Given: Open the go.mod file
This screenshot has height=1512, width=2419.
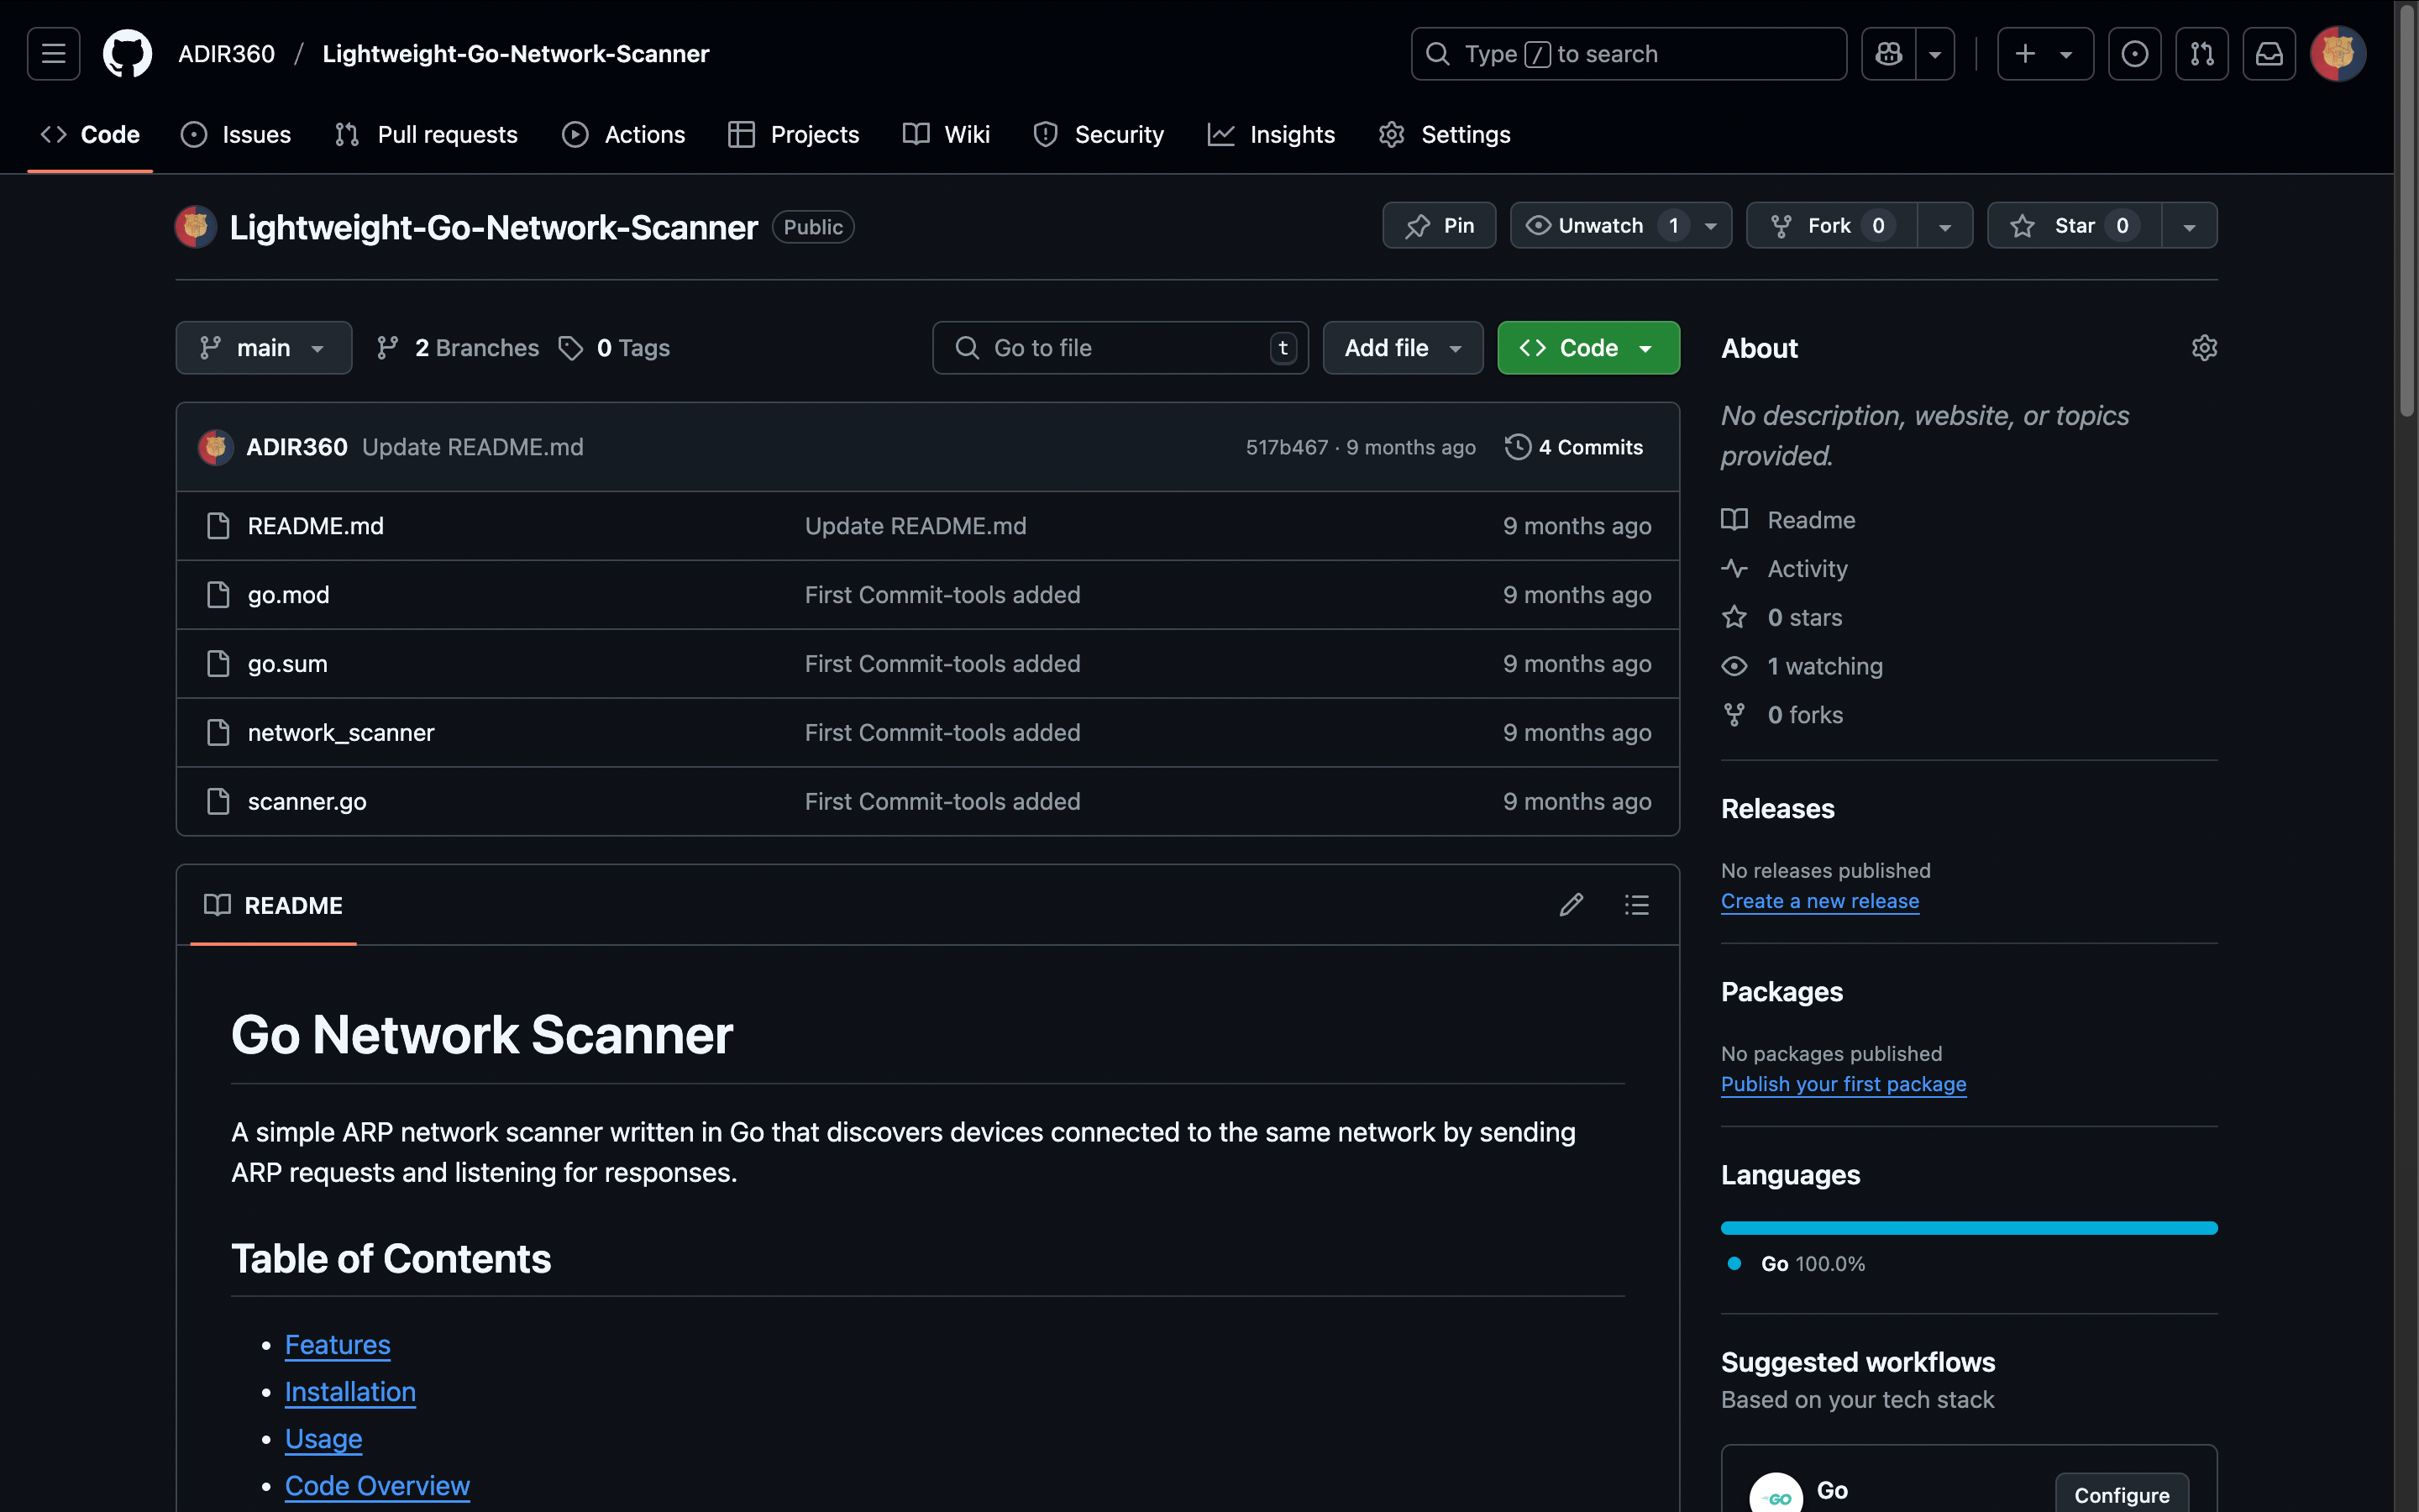Looking at the screenshot, I should (x=289, y=595).
